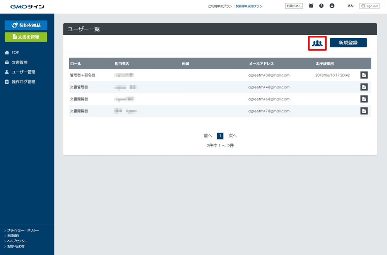Open 文書管理 in the sidebar

[19, 62]
